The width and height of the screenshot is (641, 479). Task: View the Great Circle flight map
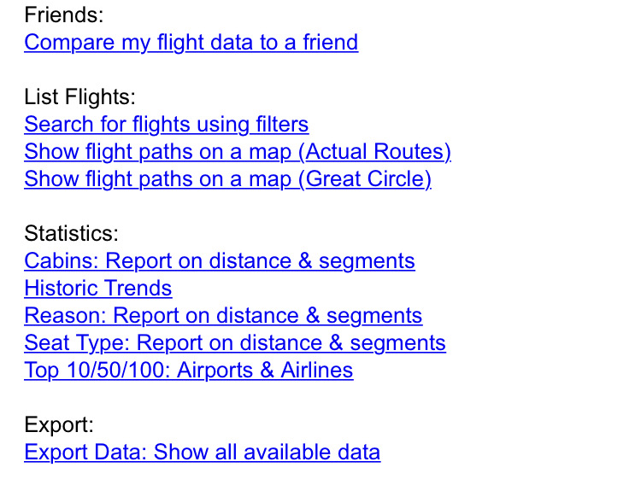click(x=227, y=178)
